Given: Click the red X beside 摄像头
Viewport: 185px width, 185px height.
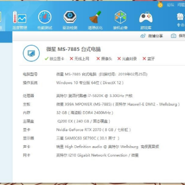Looking at the screenshot, I should (98, 59).
